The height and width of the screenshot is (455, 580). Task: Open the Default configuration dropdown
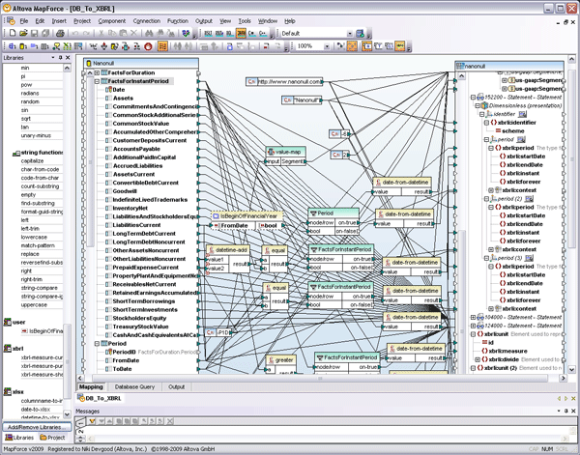point(350,34)
